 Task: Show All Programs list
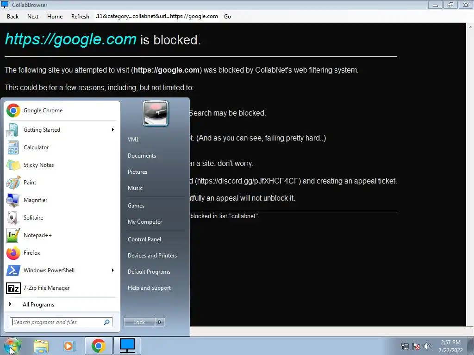[x=62, y=305]
